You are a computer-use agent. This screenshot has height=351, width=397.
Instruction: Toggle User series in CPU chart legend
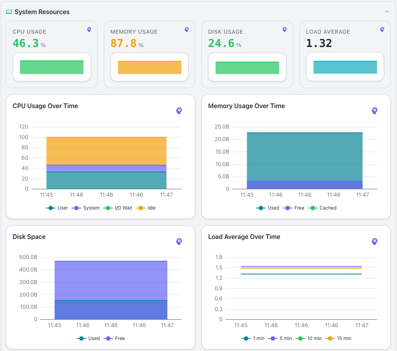point(57,208)
